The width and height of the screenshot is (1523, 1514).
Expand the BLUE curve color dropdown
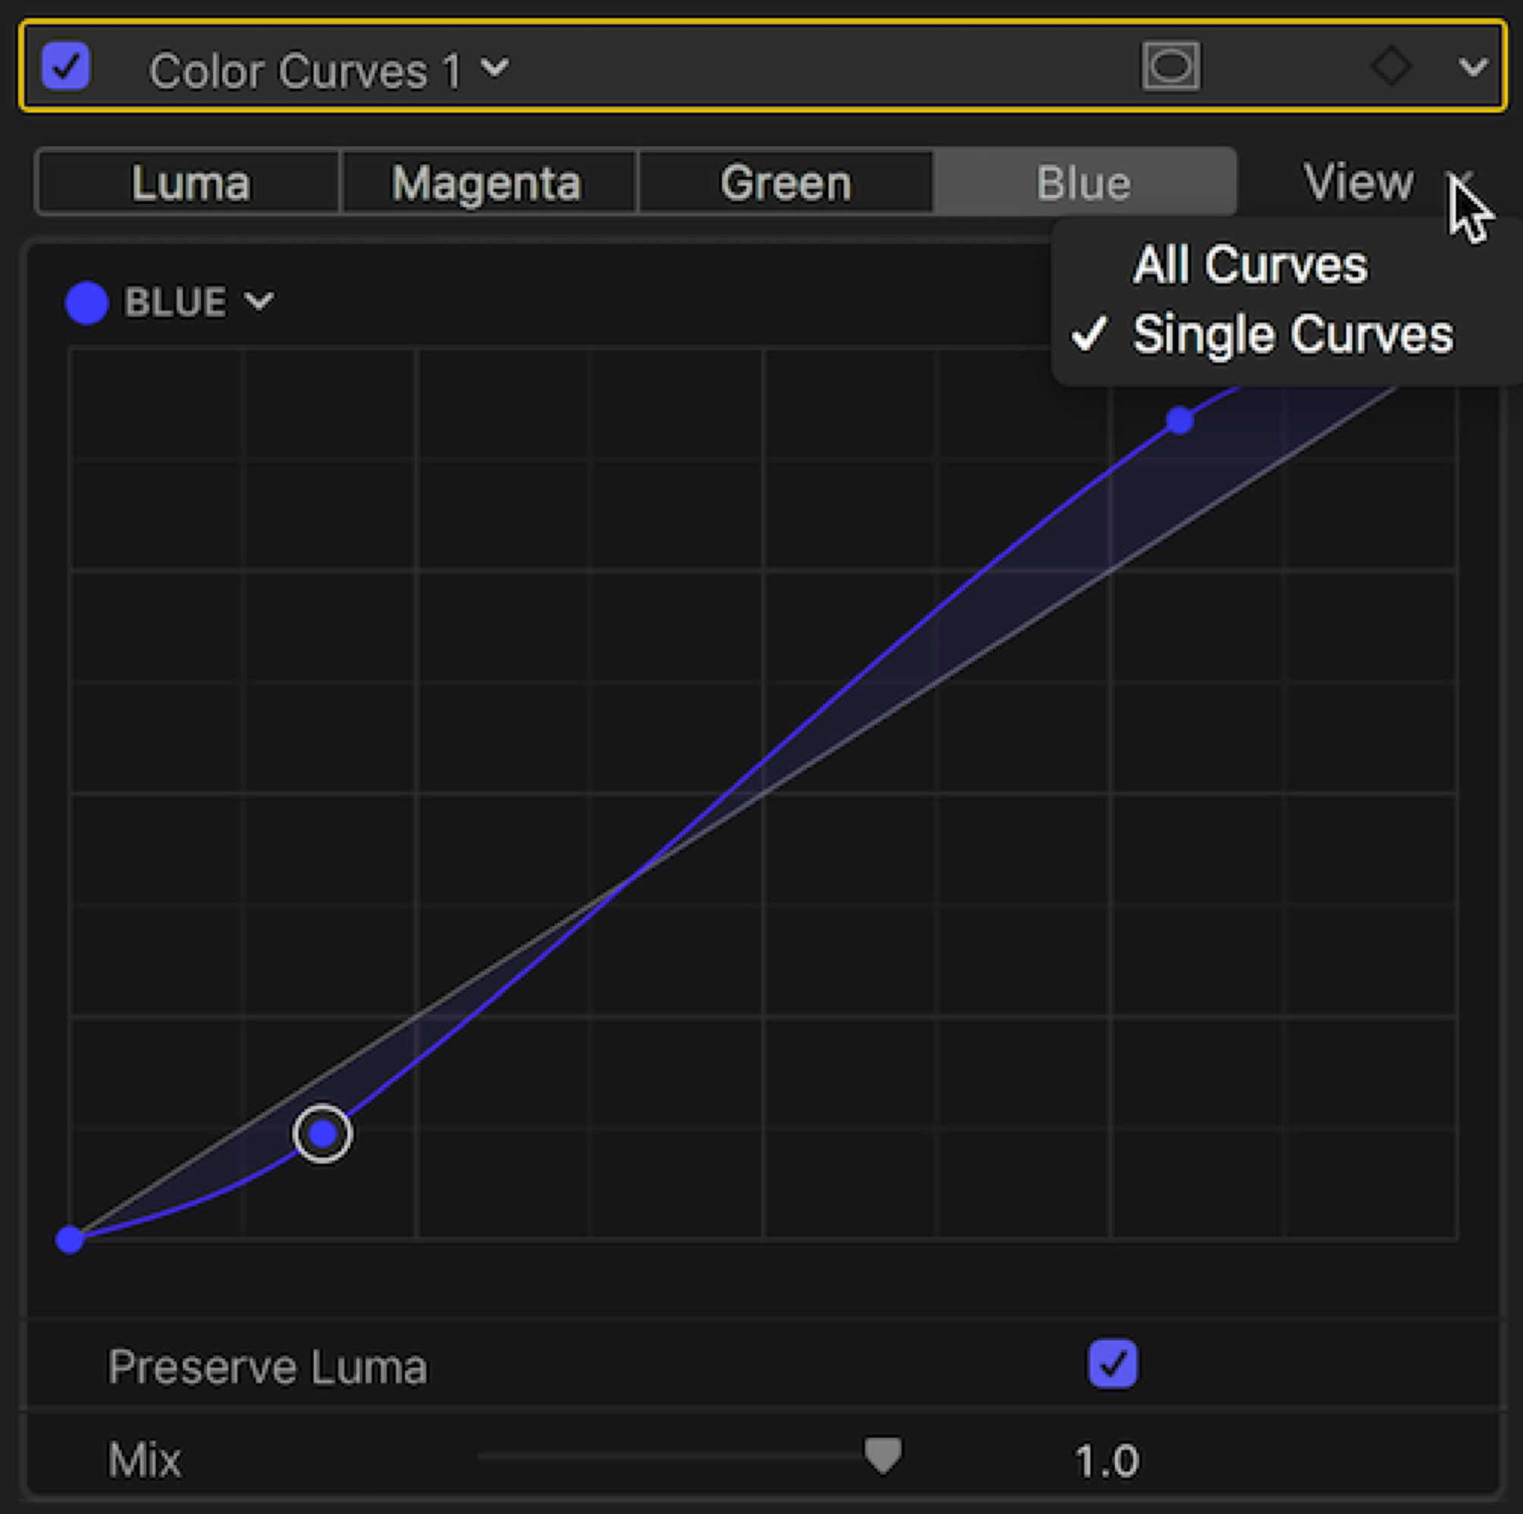tap(259, 301)
